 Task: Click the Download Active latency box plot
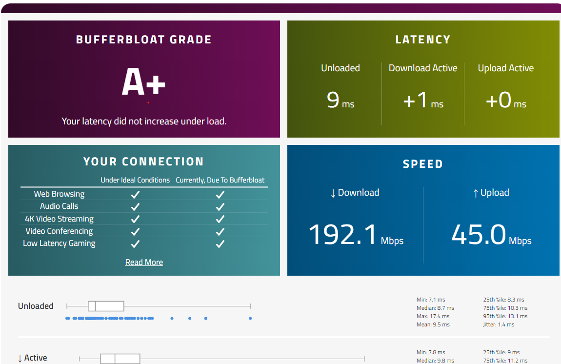click(222, 359)
